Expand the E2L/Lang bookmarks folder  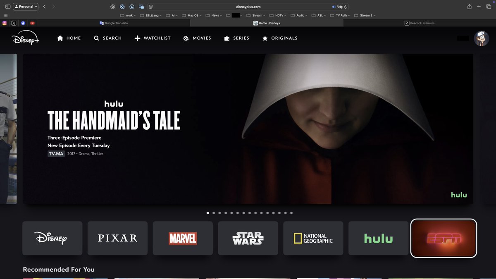click(x=150, y=15)
